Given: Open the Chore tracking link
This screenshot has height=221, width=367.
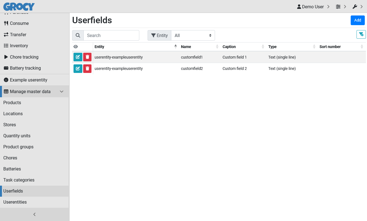Looking at the screenshot, I should pos(24,57).
